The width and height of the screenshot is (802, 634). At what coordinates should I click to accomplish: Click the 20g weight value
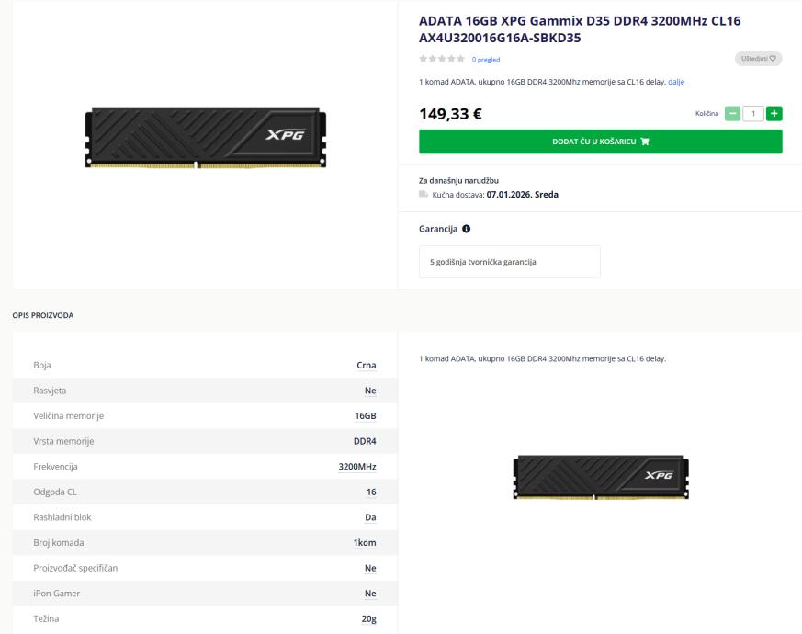pyautogui.click(x=367, y=619)
